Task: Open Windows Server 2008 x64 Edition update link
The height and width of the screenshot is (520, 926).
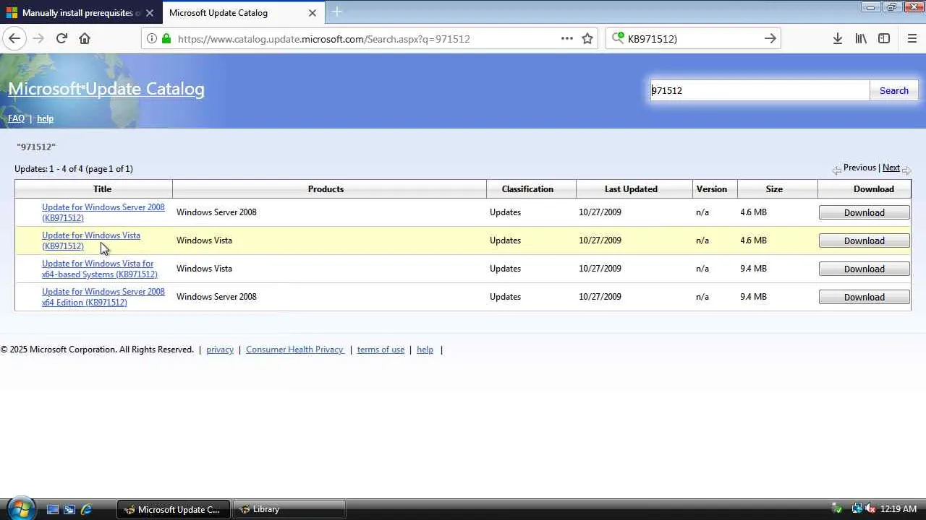Action: [x=103, y=297]
